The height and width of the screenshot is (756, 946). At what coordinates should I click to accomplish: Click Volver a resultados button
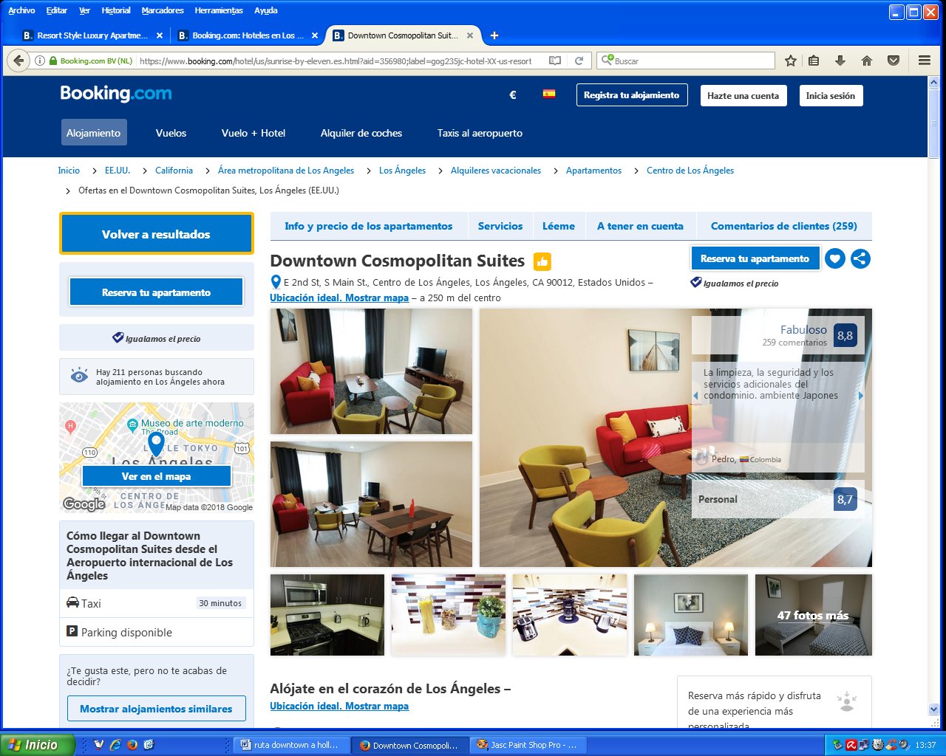[x=156, y=234]
